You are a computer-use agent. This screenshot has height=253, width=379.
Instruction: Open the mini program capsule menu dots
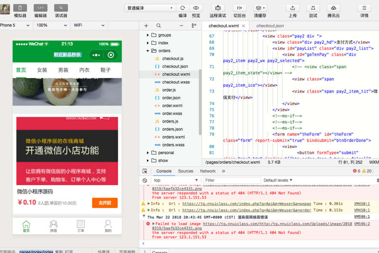click(96, 55)
